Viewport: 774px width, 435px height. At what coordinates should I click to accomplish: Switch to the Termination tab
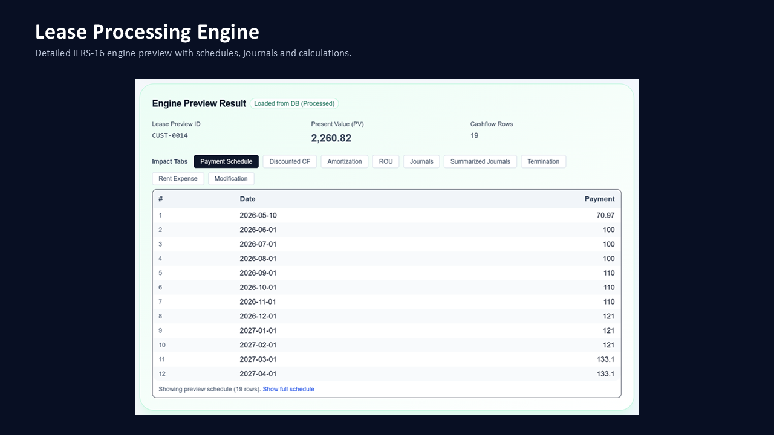tap(544, 161)
